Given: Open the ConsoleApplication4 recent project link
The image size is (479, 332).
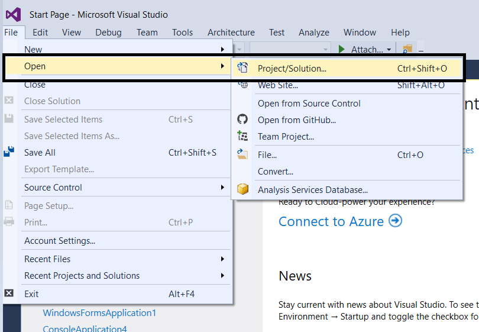Looking at the screenshot, I should (85, 328).
